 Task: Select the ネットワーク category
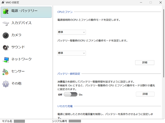(x=21, y=59)
